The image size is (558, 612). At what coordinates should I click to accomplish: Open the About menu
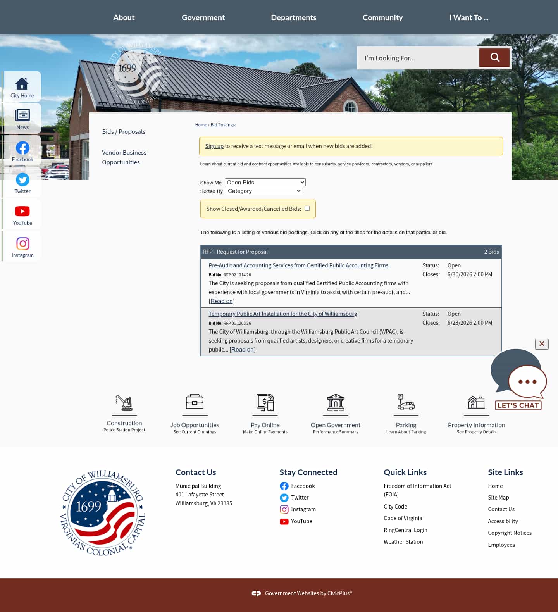(x=124, y=17)
